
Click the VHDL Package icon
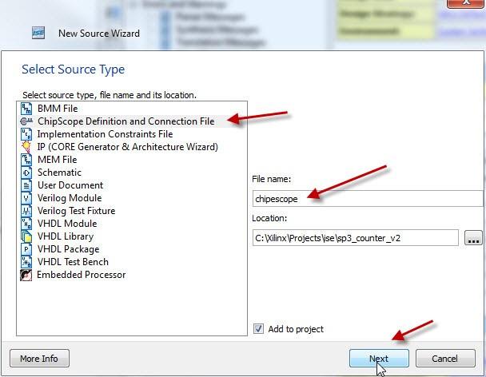tap(26, 249)
